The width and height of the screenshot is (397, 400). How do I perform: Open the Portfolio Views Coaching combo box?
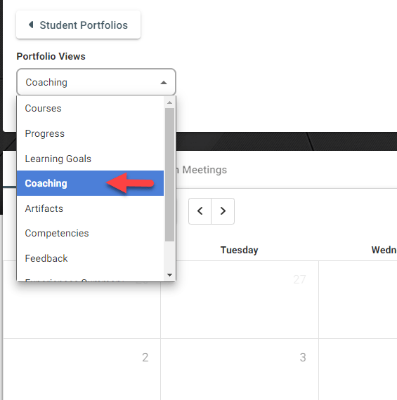click(96, 82)
